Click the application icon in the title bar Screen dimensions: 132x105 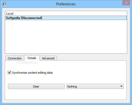4,4
